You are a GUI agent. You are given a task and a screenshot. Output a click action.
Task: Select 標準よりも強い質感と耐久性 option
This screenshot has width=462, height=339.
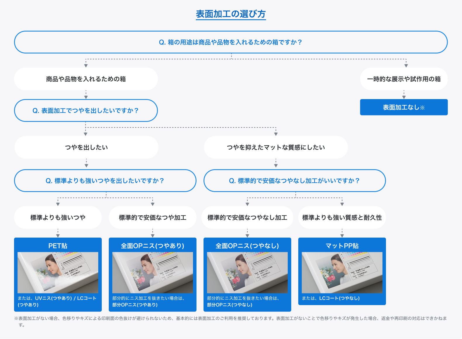(x=342, y=217)
